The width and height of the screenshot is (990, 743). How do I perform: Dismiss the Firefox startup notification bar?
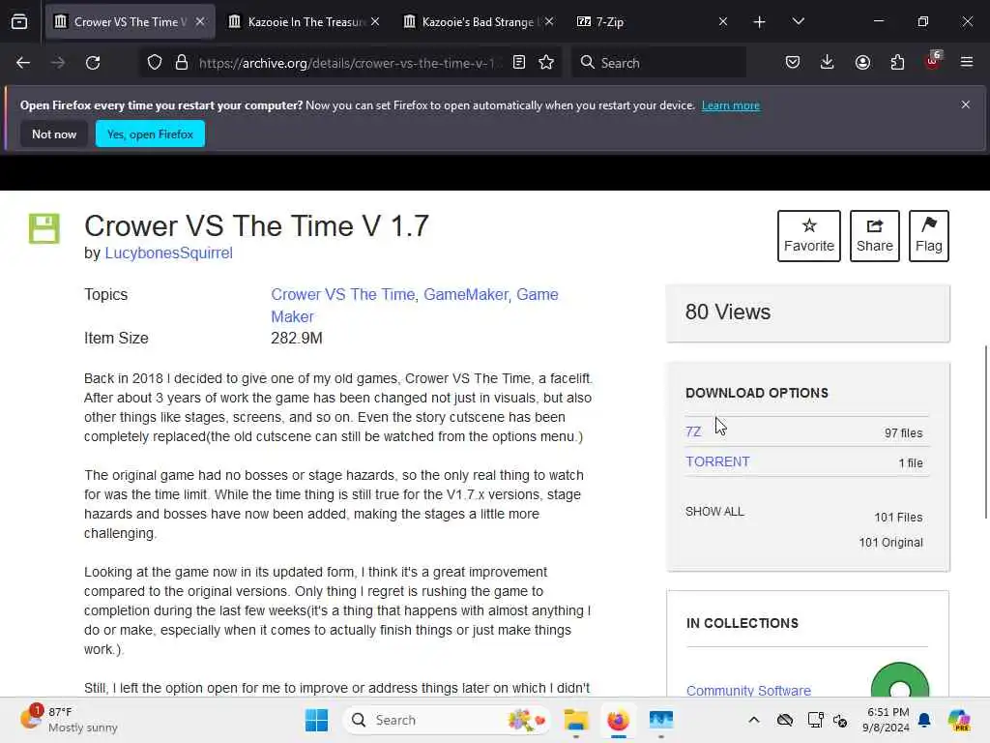click(966, 104)
